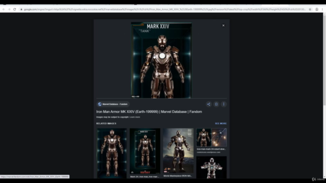Screen dimensions: 326x183
Task: Share the image using the share icon
Action: coord(209,104)
